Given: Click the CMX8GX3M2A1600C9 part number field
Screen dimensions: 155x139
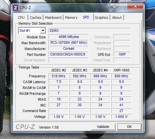Looking at the screenshot, I should (x=69, y=54).
